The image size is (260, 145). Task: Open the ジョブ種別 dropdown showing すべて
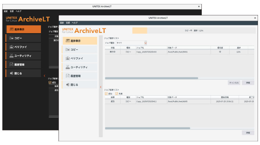tap(131, 43)
